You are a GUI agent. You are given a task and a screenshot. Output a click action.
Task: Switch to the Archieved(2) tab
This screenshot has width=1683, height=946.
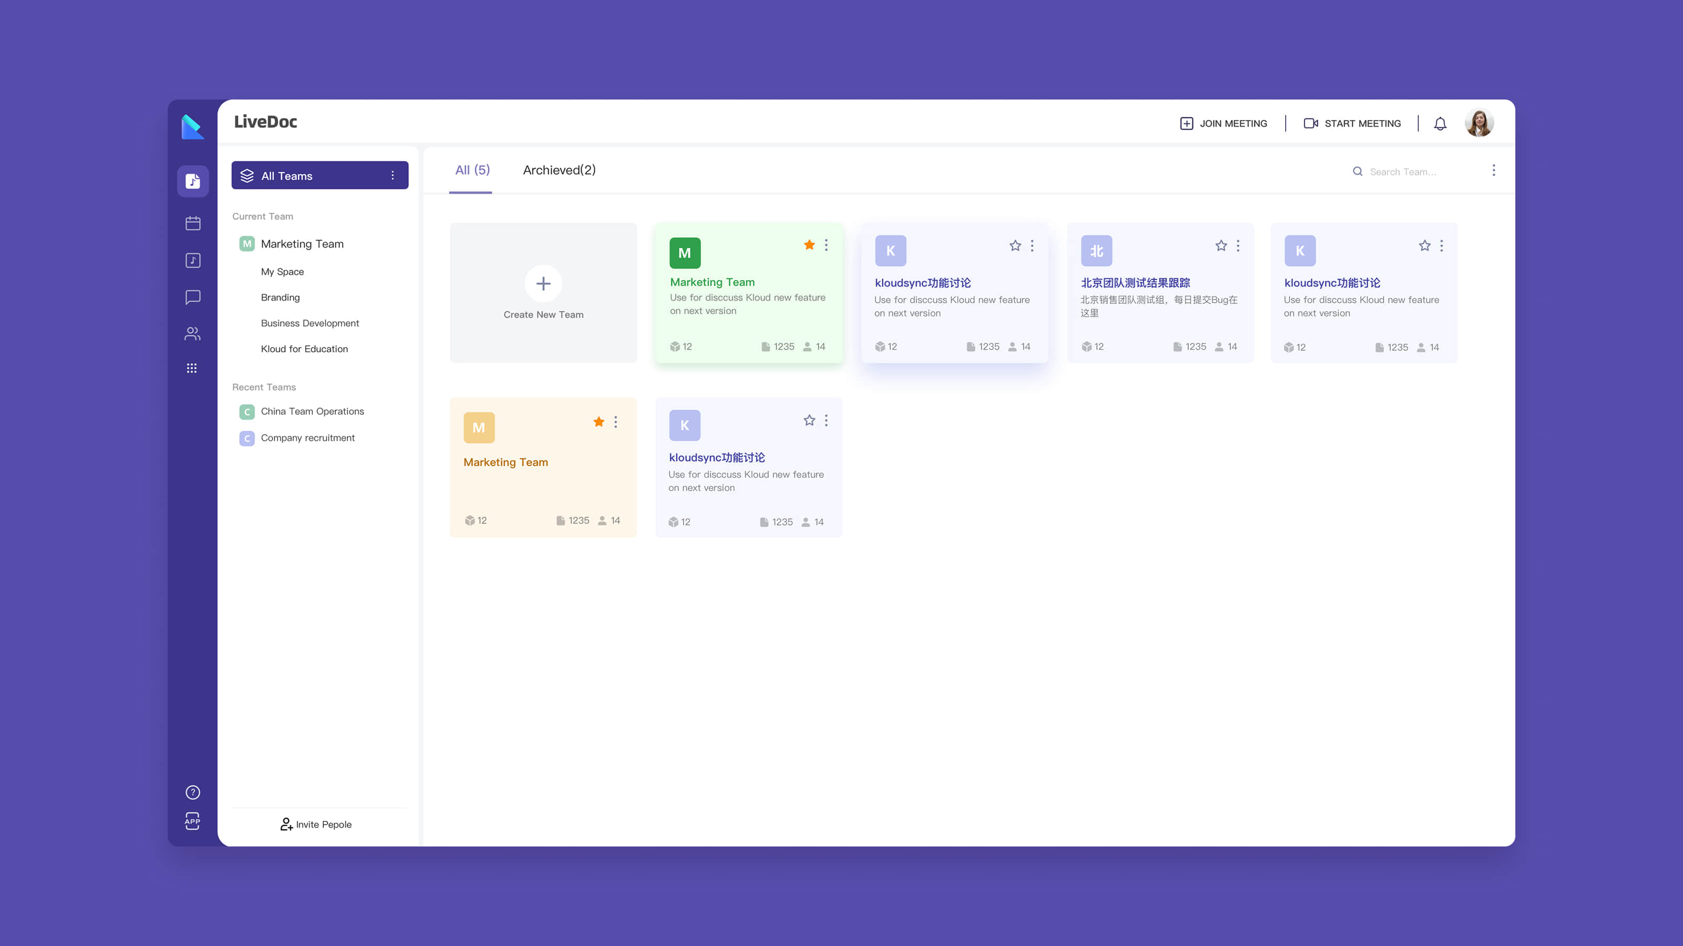tap(559, 170)
